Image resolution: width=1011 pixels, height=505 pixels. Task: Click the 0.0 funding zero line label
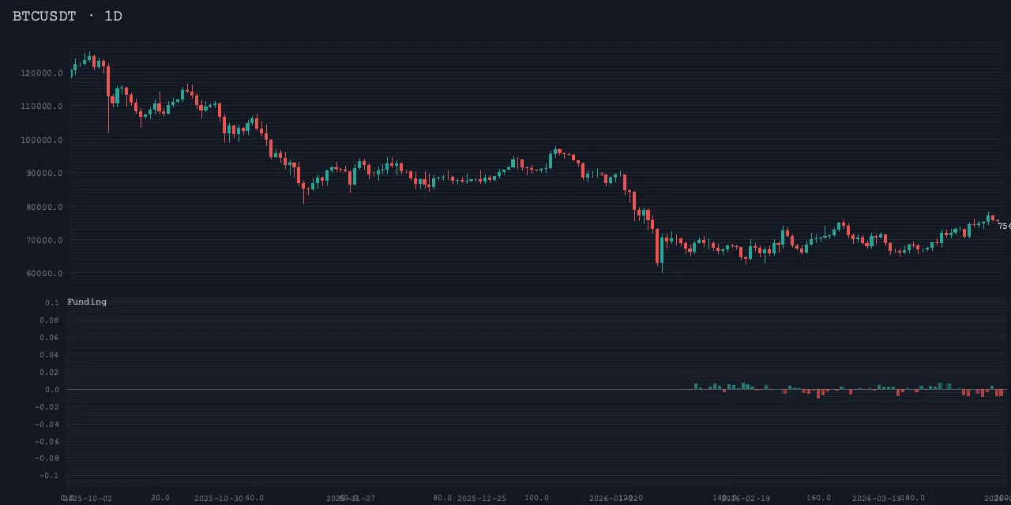click(x=51, y=389)
